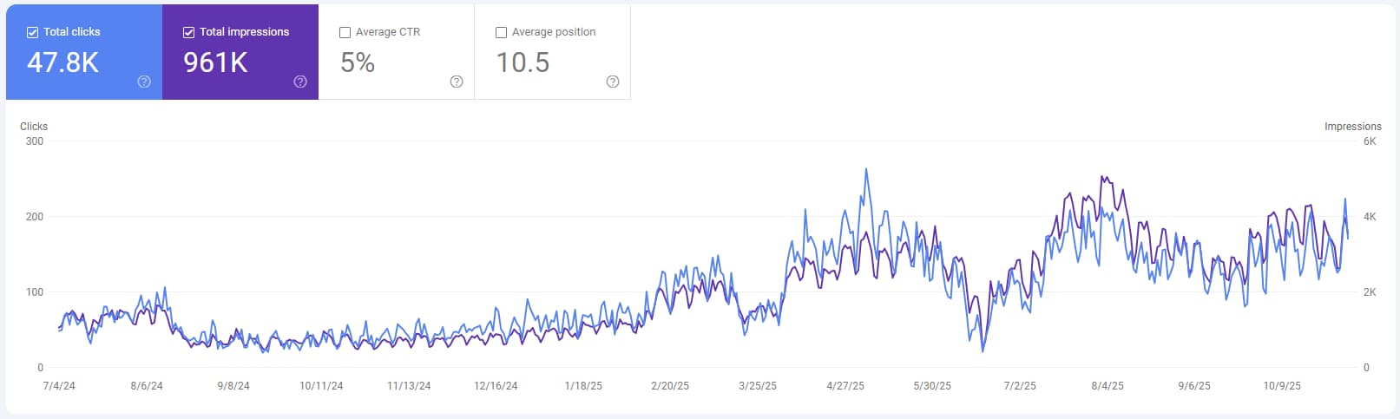This screenshot has width=1400, height=419.
Task: Enable the Average position checkbox
Action: point(501,32)
